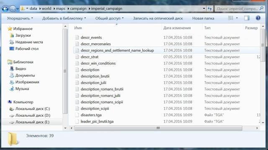Click the magnifier search icon

(x=261, y=8)
